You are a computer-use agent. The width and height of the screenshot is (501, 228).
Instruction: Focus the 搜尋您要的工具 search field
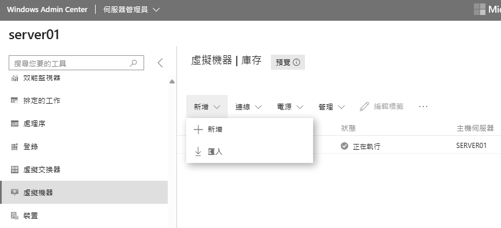tap(76, 63)
